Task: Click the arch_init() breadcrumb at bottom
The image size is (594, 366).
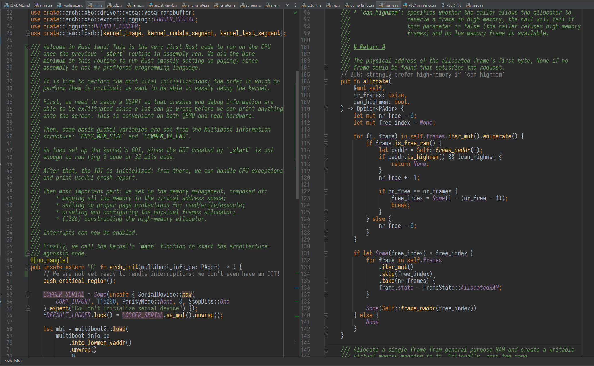Action: pos(13,361)
